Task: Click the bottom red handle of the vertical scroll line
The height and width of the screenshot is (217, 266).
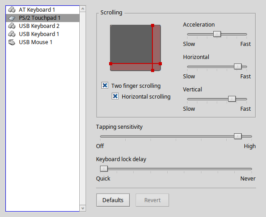Action: point(152,71)
